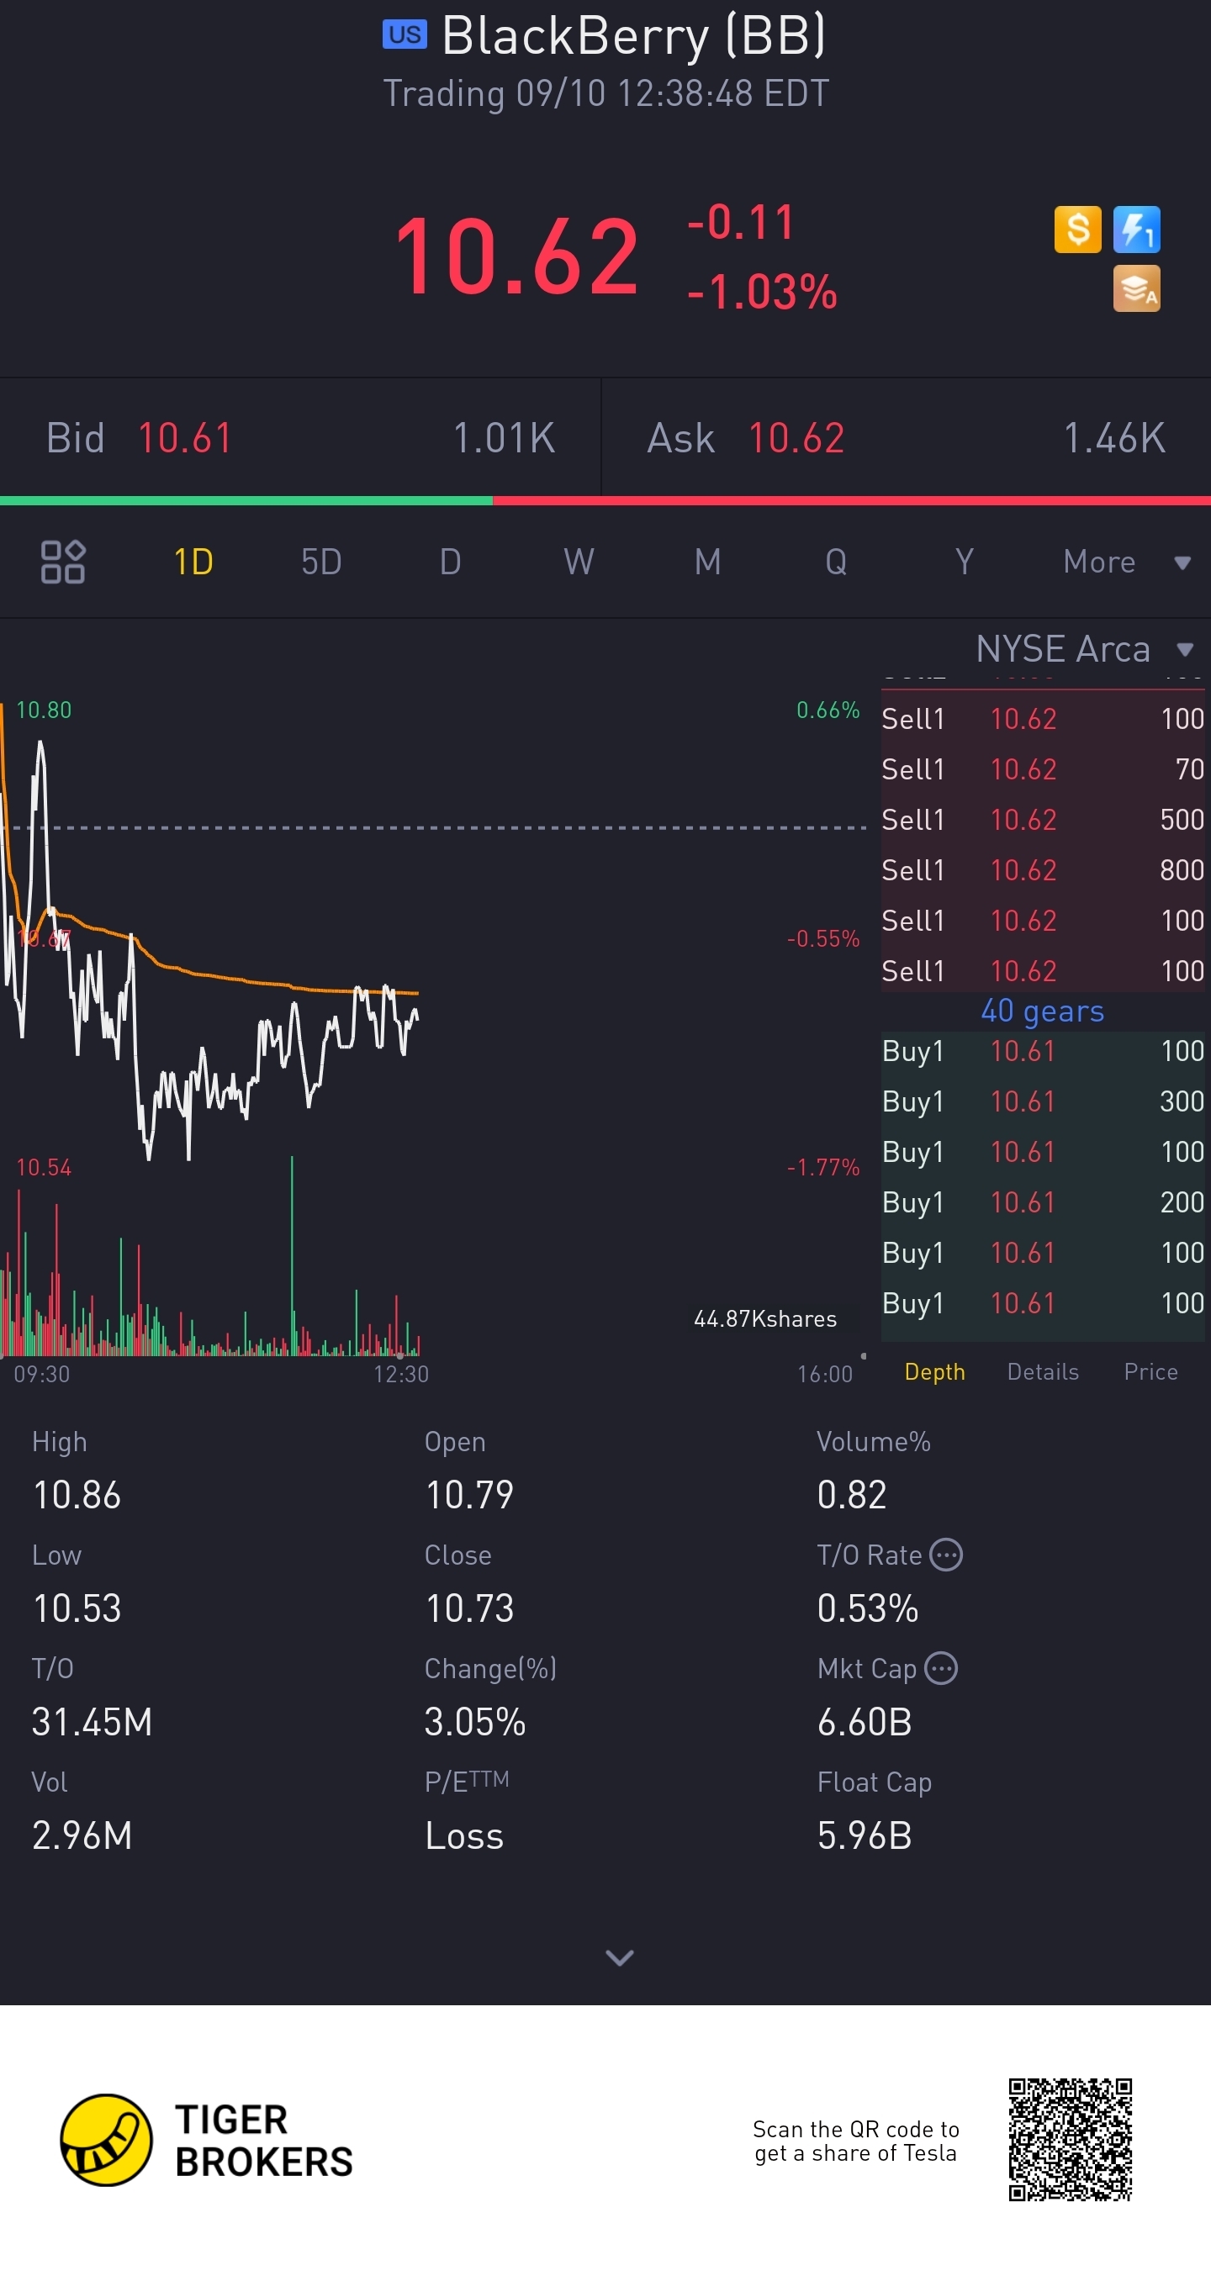Tap the BlackBerry (BB) title
Screen dimensions: 1211x2276
pos(634,35)
